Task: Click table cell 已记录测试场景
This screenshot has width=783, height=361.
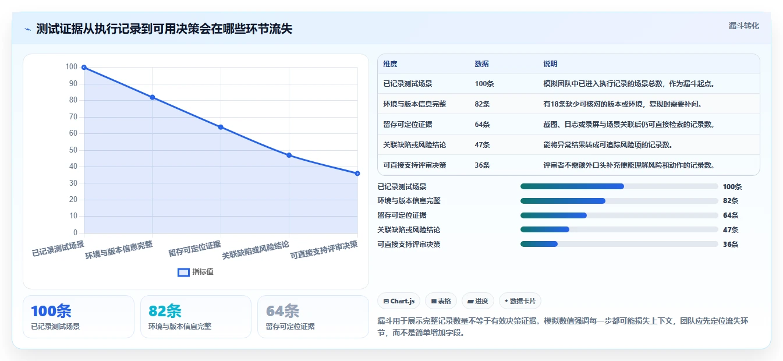Action: pyautogui.click(x=408, y=84)
